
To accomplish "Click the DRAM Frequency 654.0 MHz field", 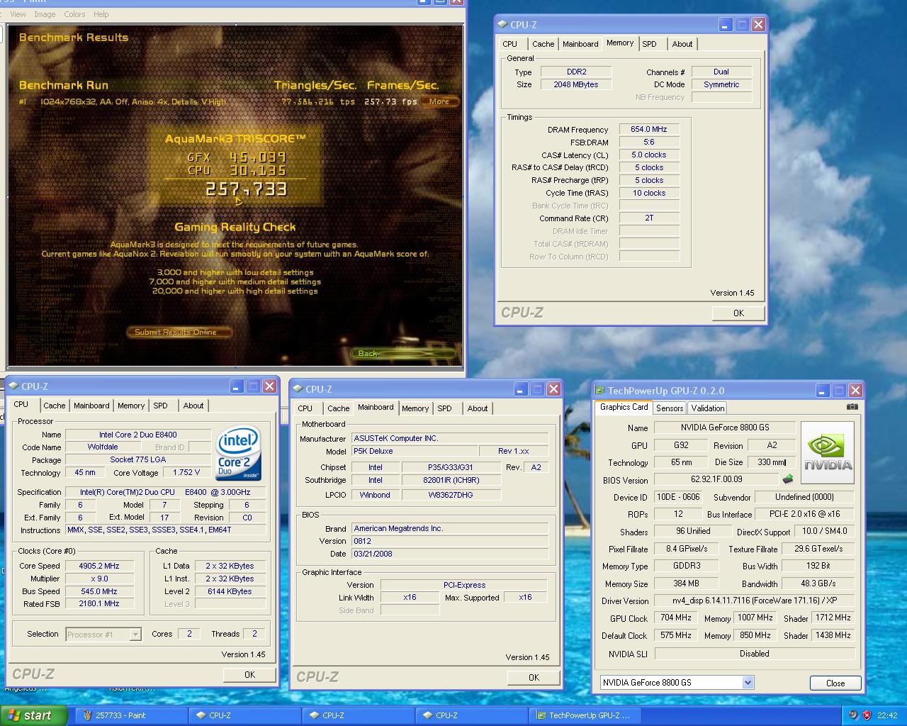I will (x=649, y=129).
